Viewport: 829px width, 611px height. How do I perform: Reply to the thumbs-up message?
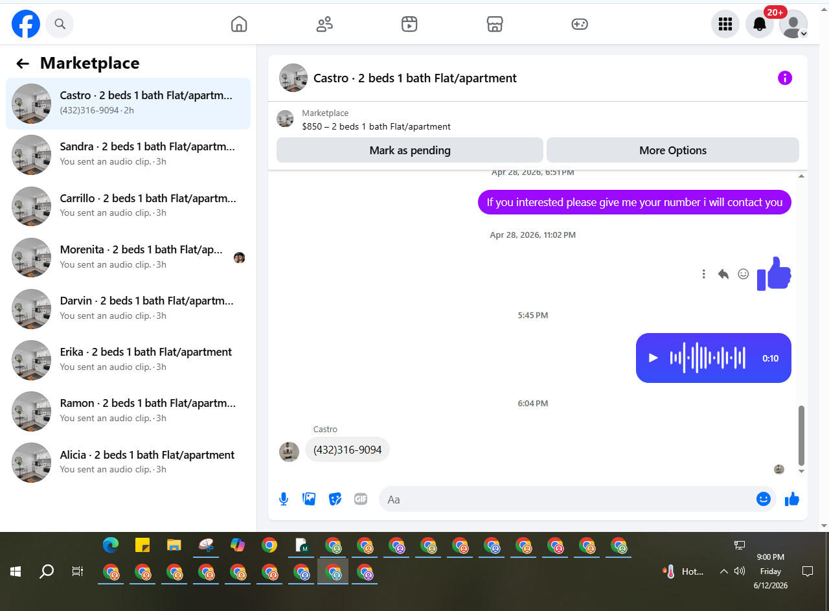[723, 274]
